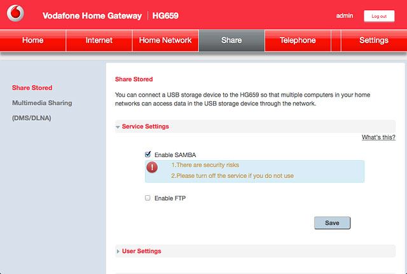The height and width of the screenshot is (274, 407).
Task: Click 'Please turn off the service' notice text
Action: point(232,176)
